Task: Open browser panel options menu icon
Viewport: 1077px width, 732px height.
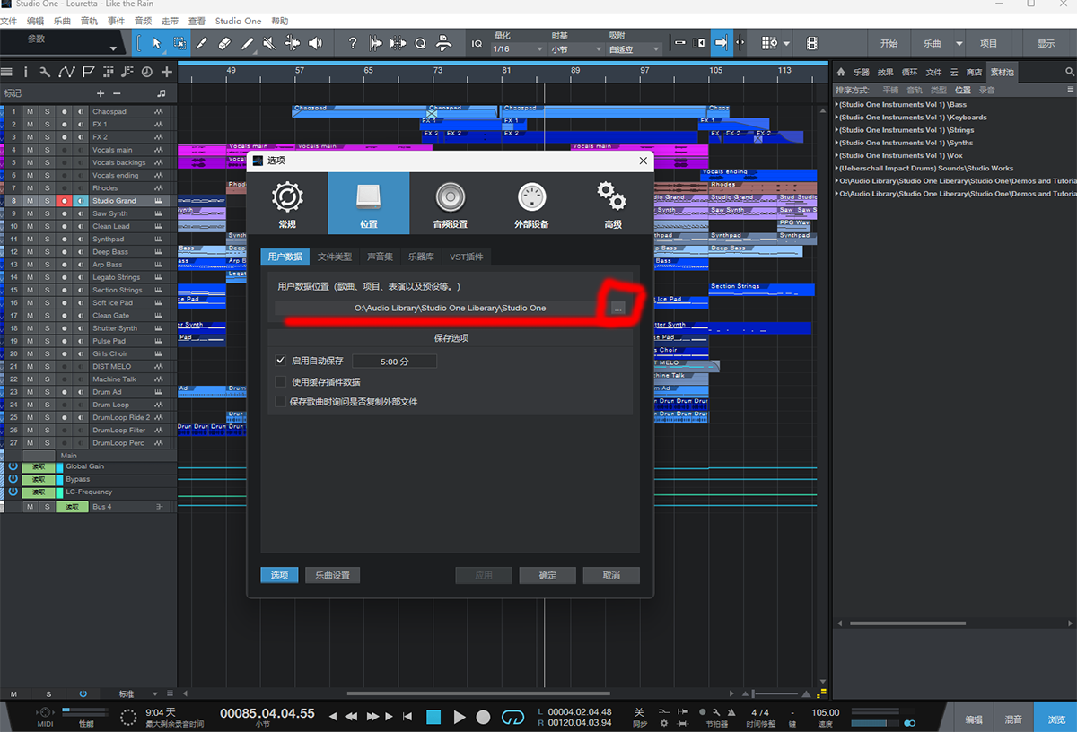Action: coord(1070,90)
